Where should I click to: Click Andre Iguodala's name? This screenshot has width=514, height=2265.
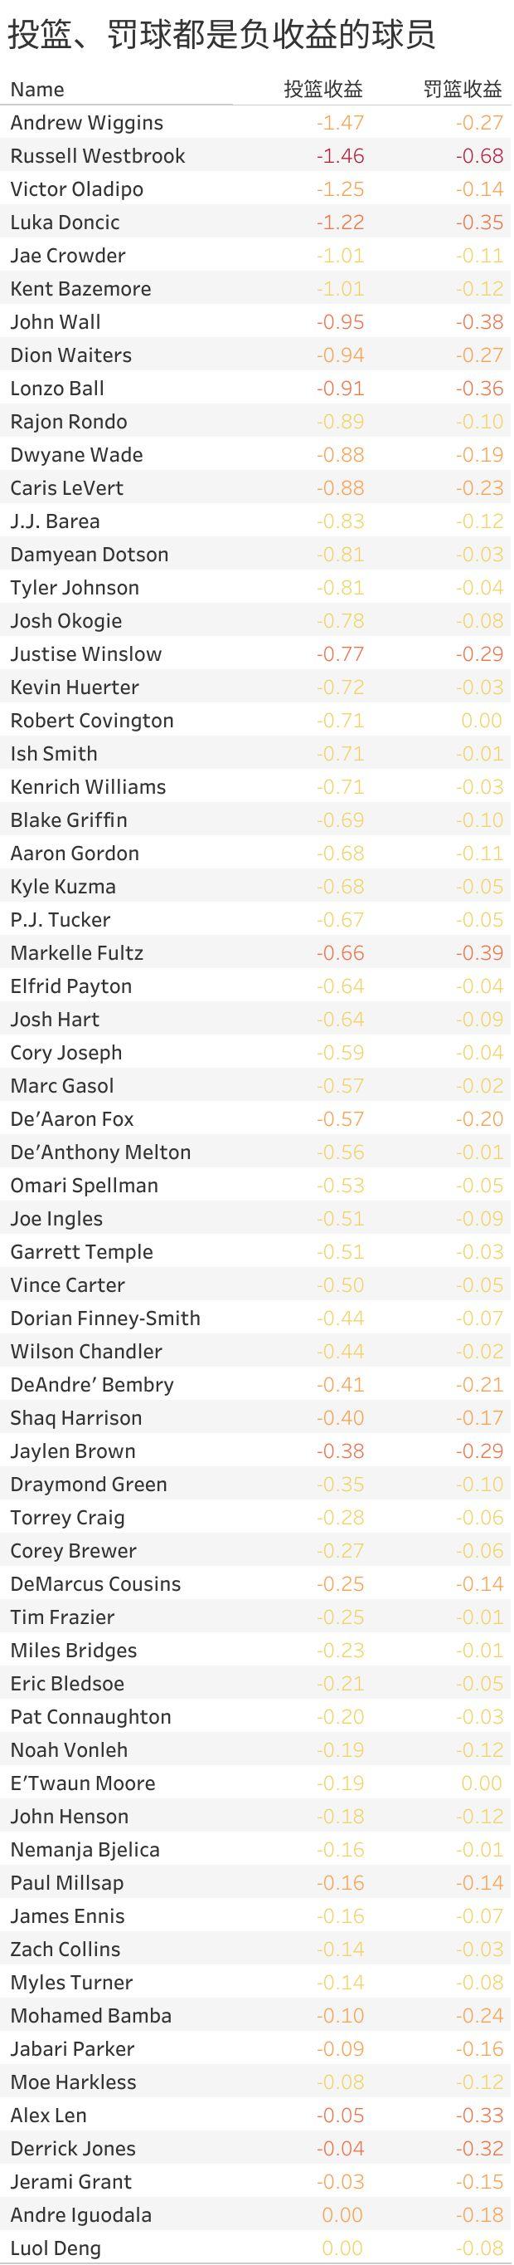81,2216
